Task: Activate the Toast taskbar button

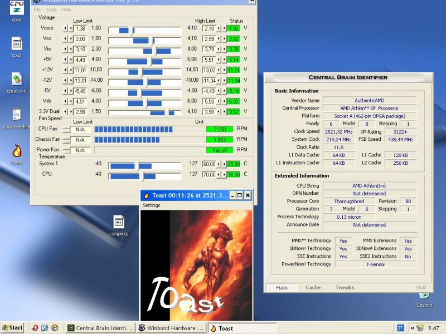Action: tap(243, 328)
